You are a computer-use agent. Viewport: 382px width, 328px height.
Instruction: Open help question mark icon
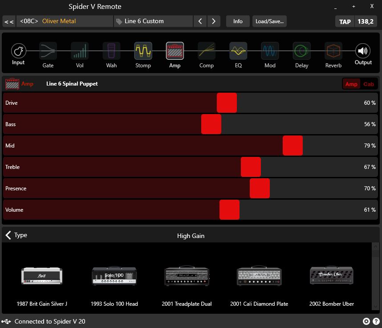pyautogui.click(x=376, y=321)
